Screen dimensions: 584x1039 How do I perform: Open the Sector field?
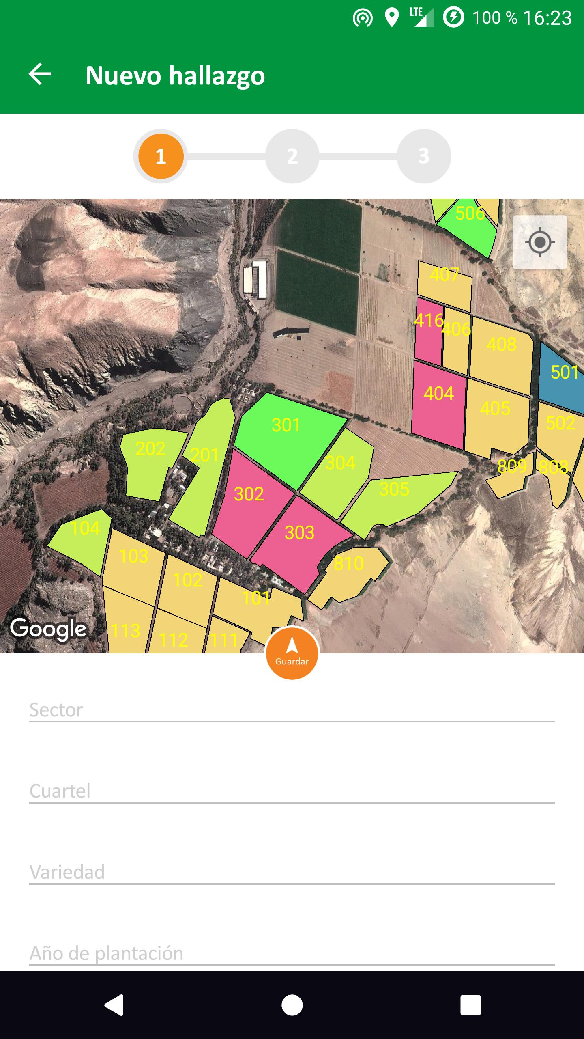(292, 710)
